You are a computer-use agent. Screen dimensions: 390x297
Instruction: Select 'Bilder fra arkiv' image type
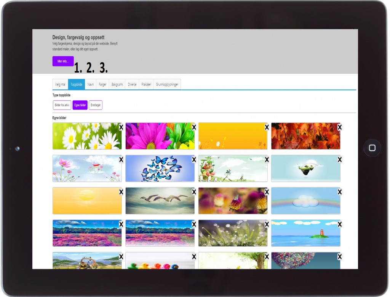[x=62, y=105]
